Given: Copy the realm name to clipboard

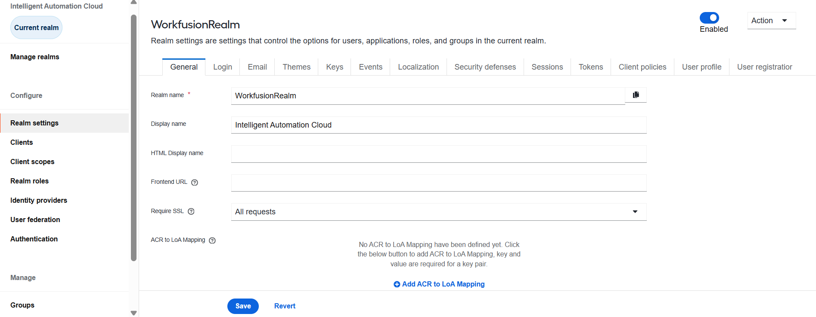Looking at the screenshot, I should (636, 95).
